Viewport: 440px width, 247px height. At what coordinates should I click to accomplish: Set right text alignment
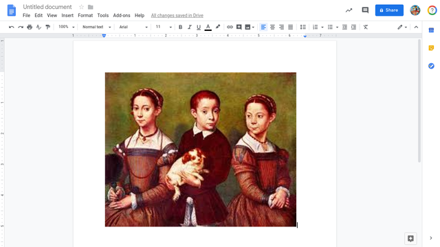click(281, 27)
